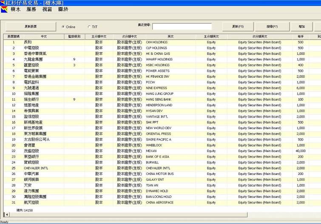Viewport: 321px width, 224px height.
Task: Click the 更新股票 button
Action: coord(31,27)
